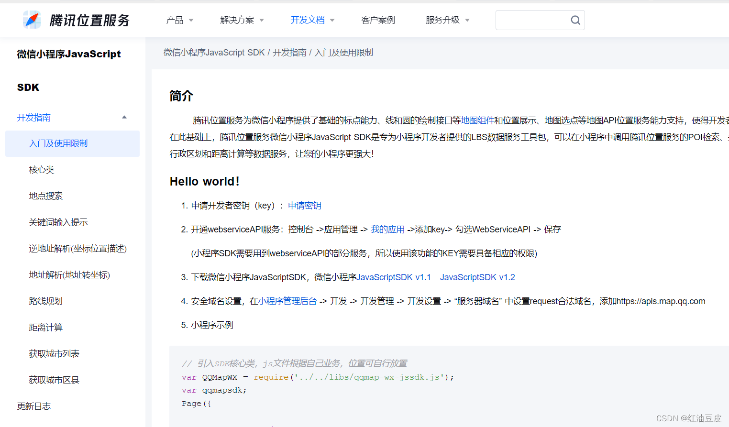Click the var qqmapsdk; code line
The height and width of the screenshot is (427, 729).
coord(214,390)
